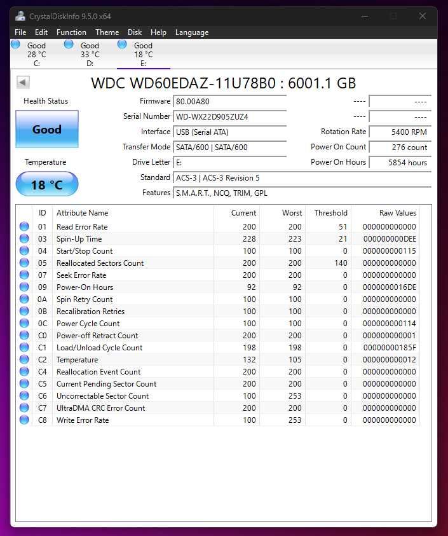Click the status orb for Power Cycle Count
Viewport: 448px width, 536px height.
click(x=24, y=323)
